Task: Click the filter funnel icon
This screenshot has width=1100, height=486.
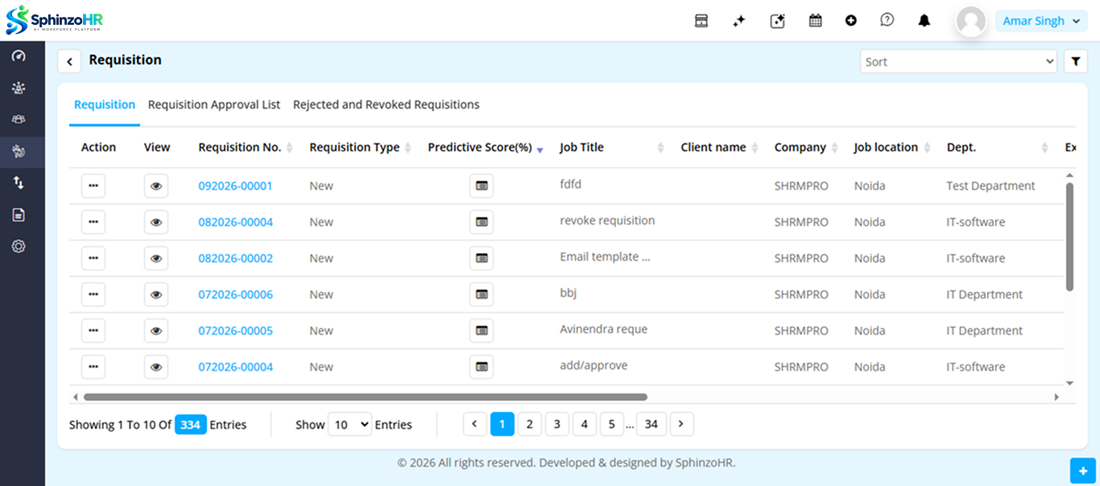Action: coord(1076,61)
